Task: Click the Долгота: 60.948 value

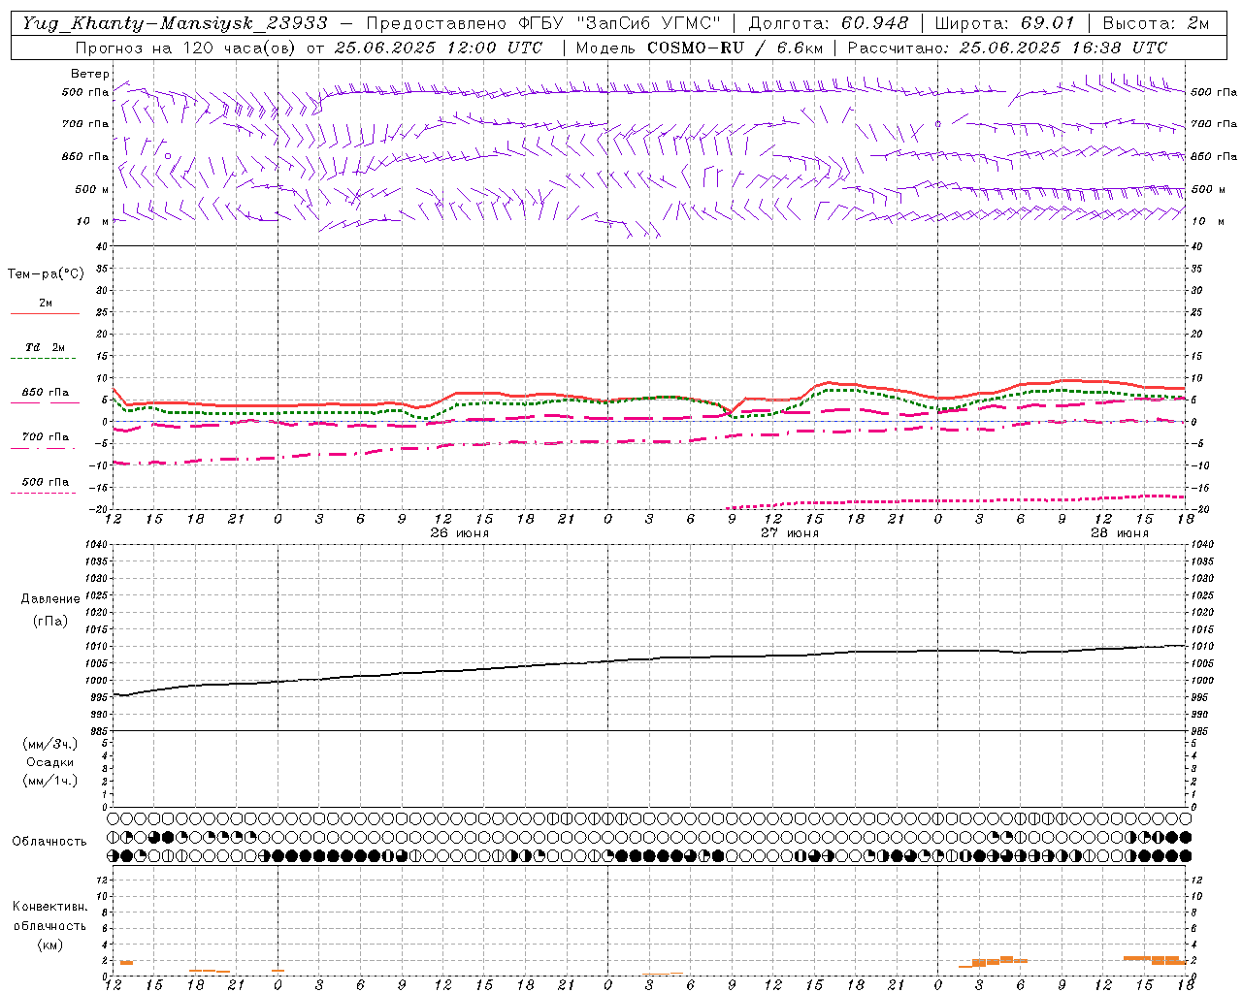Action: click(829, 23)
